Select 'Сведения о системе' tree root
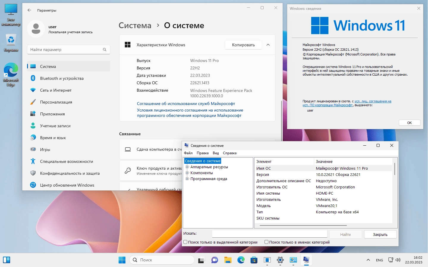The height and width of the screenshot is (267, 428). coord(203,161)
